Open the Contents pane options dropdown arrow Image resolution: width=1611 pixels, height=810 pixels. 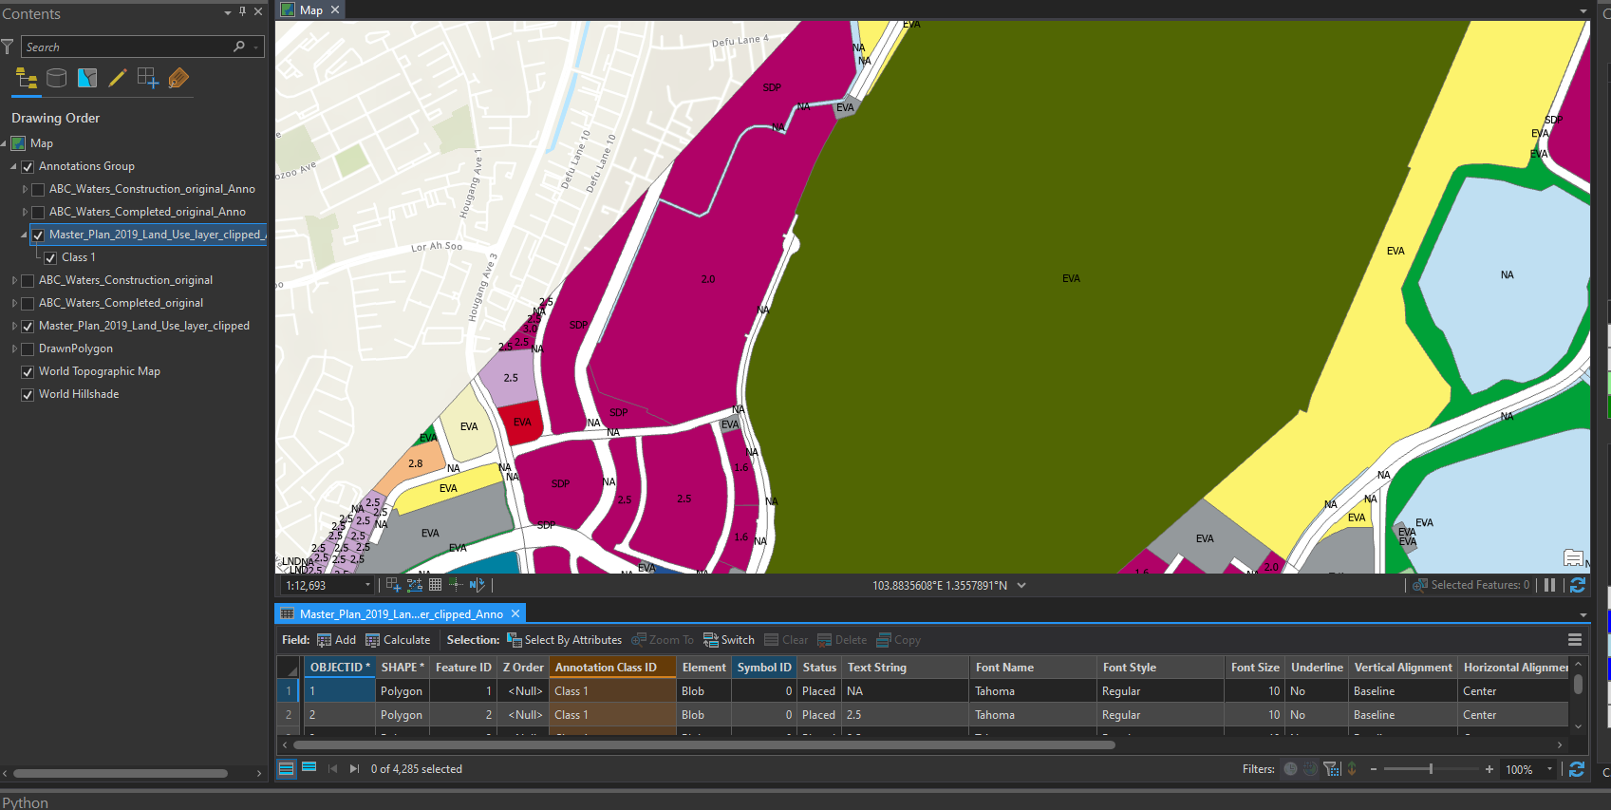click(228, 12)
